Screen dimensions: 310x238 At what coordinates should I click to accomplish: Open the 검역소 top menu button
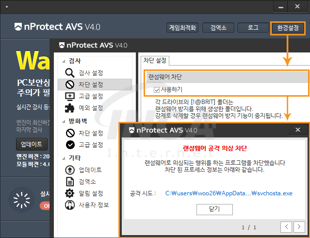tap(218, 28)
